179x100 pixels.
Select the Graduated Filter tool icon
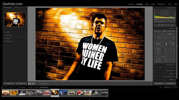[x=166, y=25]
